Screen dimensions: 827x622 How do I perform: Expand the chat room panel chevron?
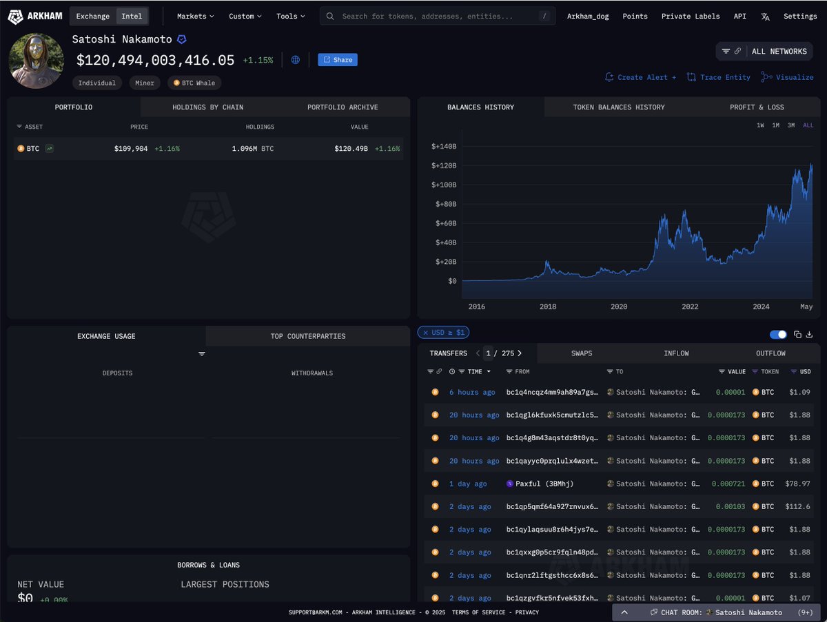[x=624, y=612]
